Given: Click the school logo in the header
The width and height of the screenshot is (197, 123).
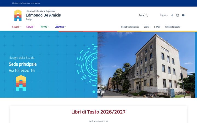Looking at the screenshot, I should (x=18, y=15).
